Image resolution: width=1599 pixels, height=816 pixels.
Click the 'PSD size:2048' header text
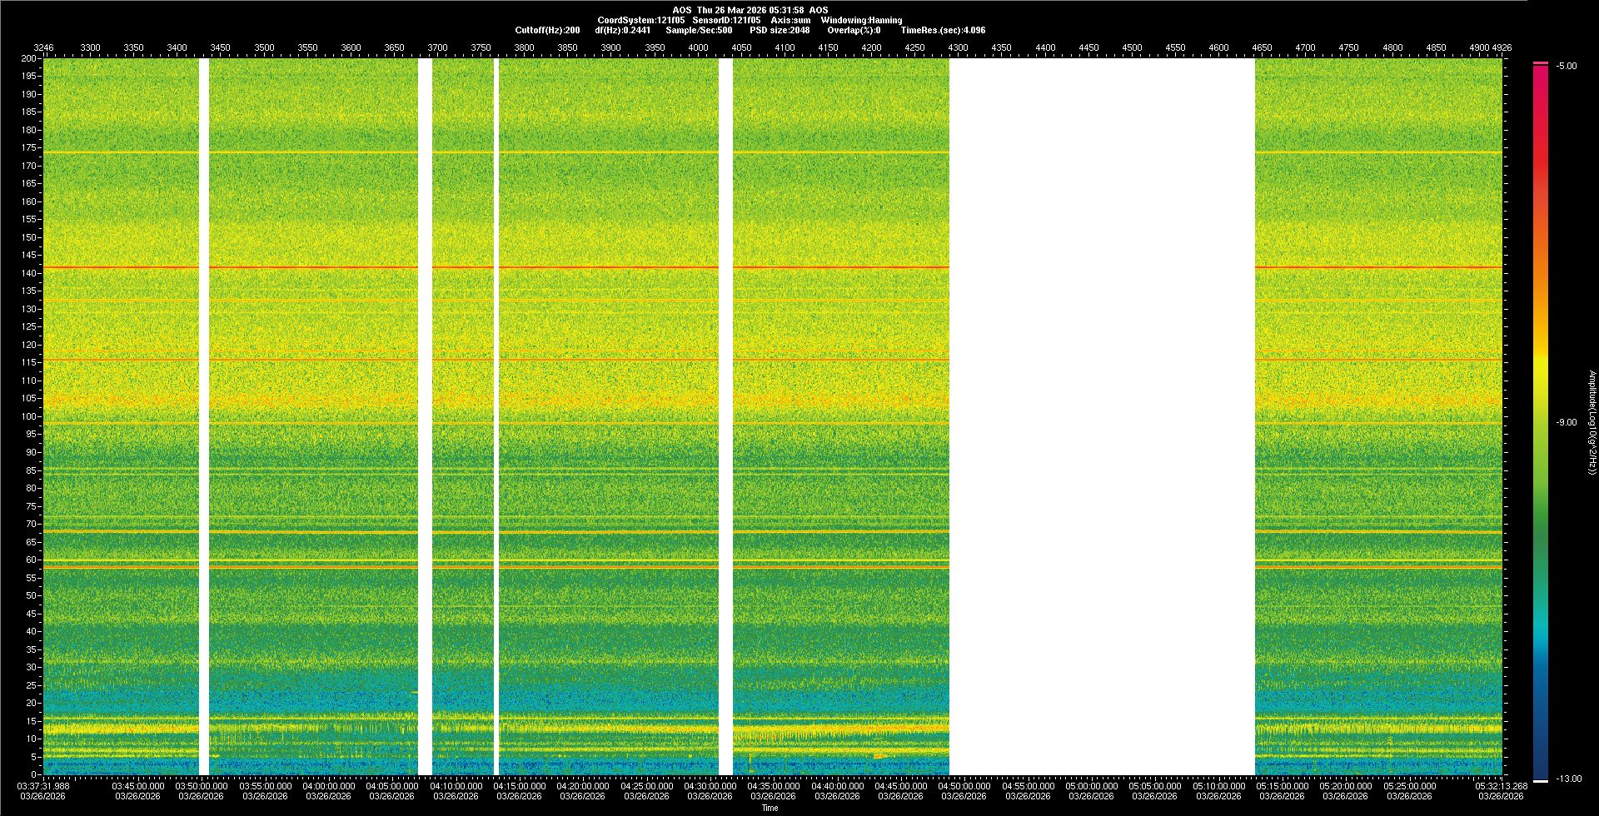779,30
